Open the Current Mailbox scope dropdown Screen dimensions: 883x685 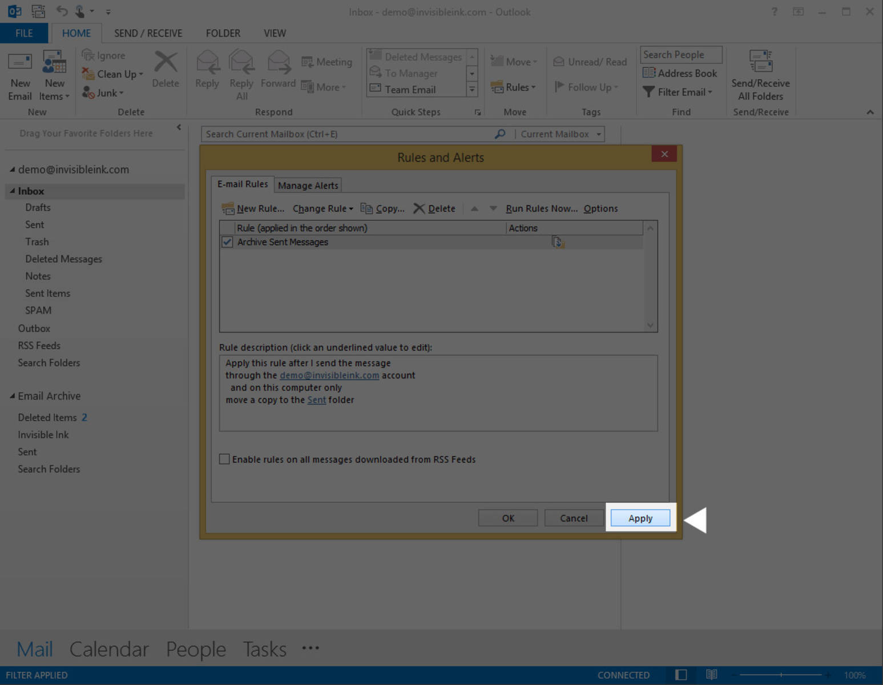tap(559, 134)
